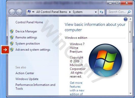Screen dimensions: 135x98
Task: Expand the double chevron at the breadcrumb start
Action: pyautogui.click(x=33, y=12)
